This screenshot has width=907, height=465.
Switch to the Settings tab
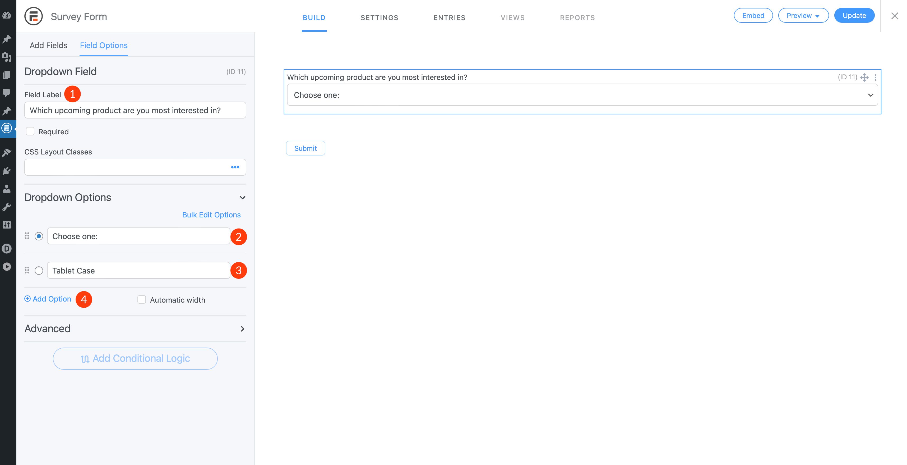[379, 16]
